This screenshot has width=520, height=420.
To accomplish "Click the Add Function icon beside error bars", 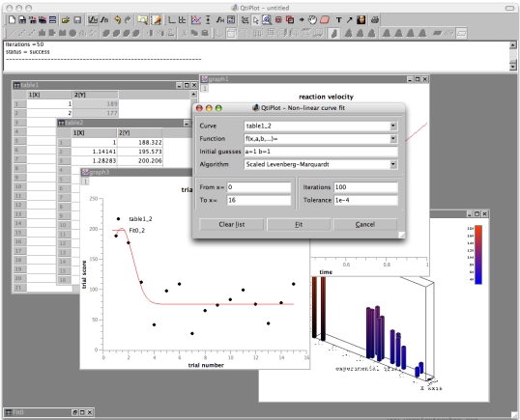I will coord(219,20).
